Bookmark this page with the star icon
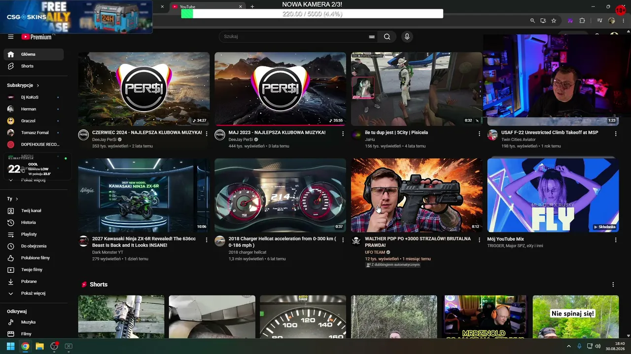This screenshot has width=631, height=354. (x=554, y=21)
